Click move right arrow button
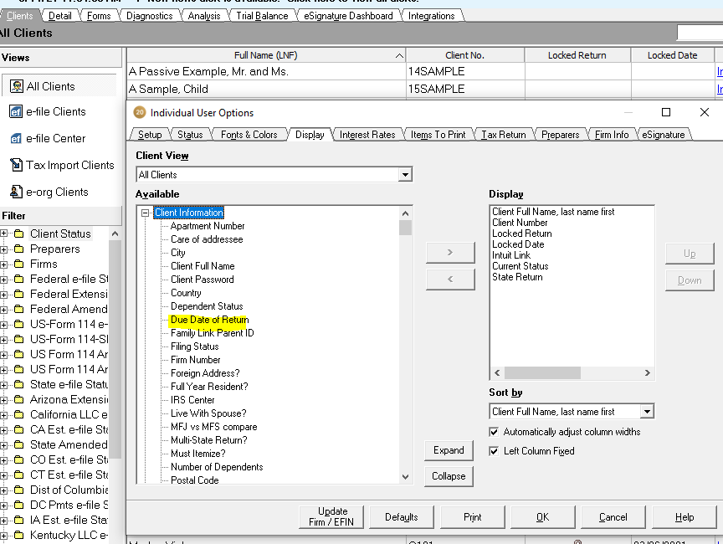 click(449, 252)
